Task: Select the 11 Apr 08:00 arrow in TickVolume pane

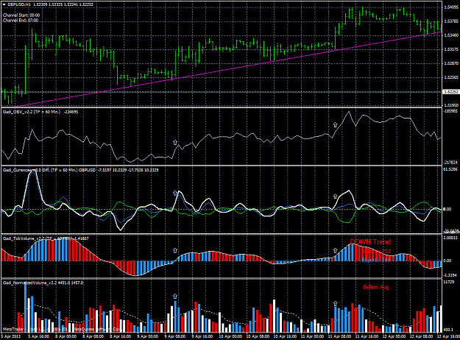Action: pyautogui.click(x=336, y=250)
